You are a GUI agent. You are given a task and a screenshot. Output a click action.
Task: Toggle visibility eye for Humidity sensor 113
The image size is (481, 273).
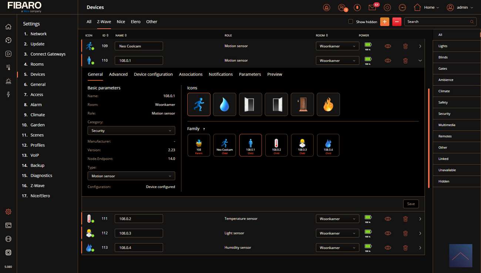pos(388,248)
